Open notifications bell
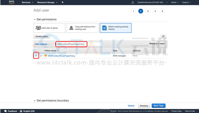This screenshot has width=199, height=113. tap(133, 2)
